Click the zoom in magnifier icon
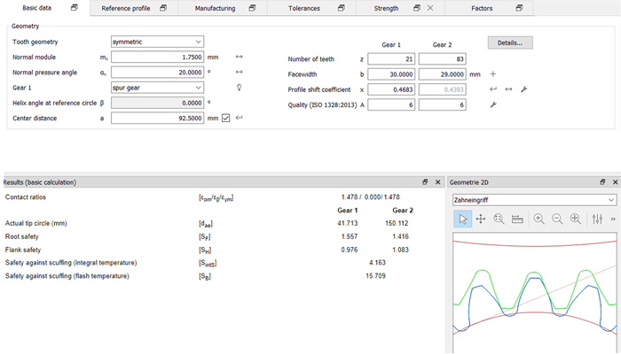 [x=539, y=219]
